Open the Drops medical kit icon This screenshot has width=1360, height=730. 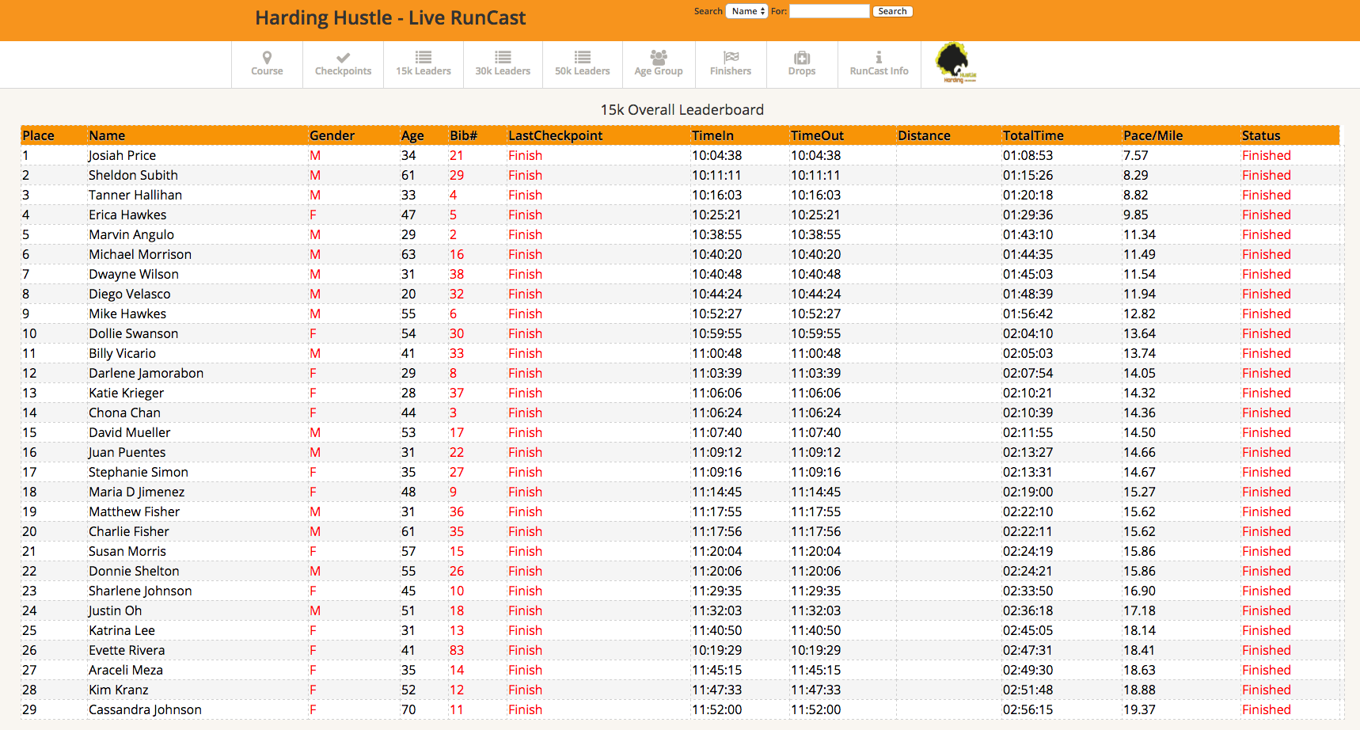802,58
